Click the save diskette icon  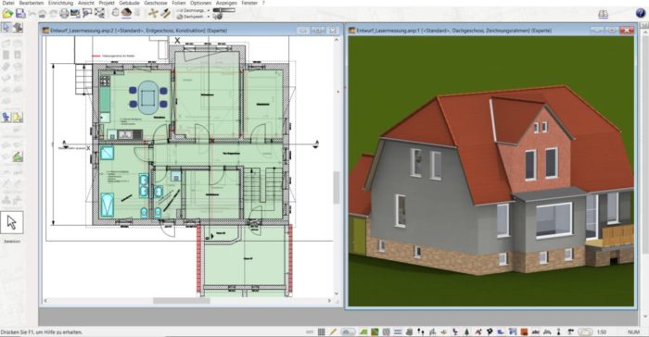pyautogui.click(x=20, y=13)
